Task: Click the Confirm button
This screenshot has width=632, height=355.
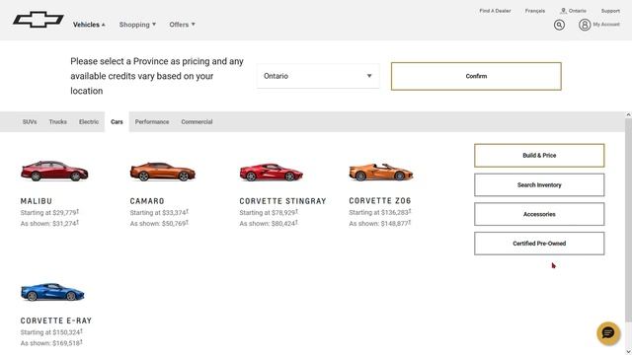Action: 476,76
